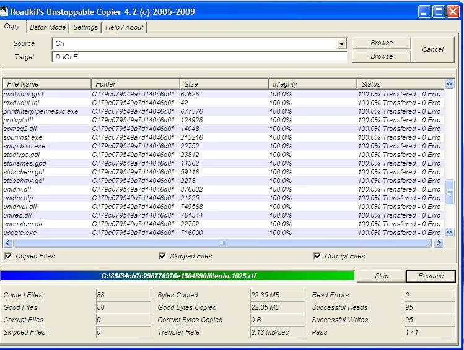Screen dimensions: 464x350
Task: Click the size value 677376
Action: pos(191,111)
